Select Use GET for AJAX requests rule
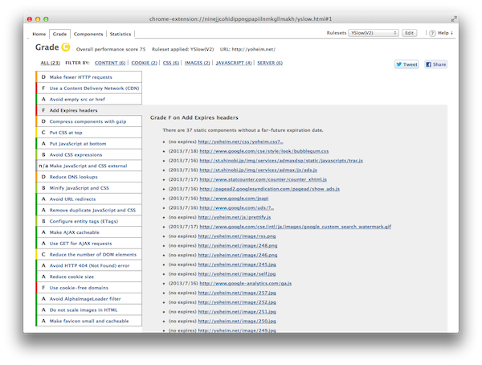The width and height of the screenshot is (482, 365). [x=89, y=243]
